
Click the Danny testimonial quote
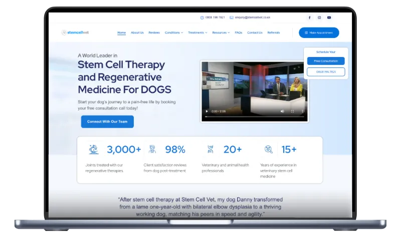coord(200,207)
